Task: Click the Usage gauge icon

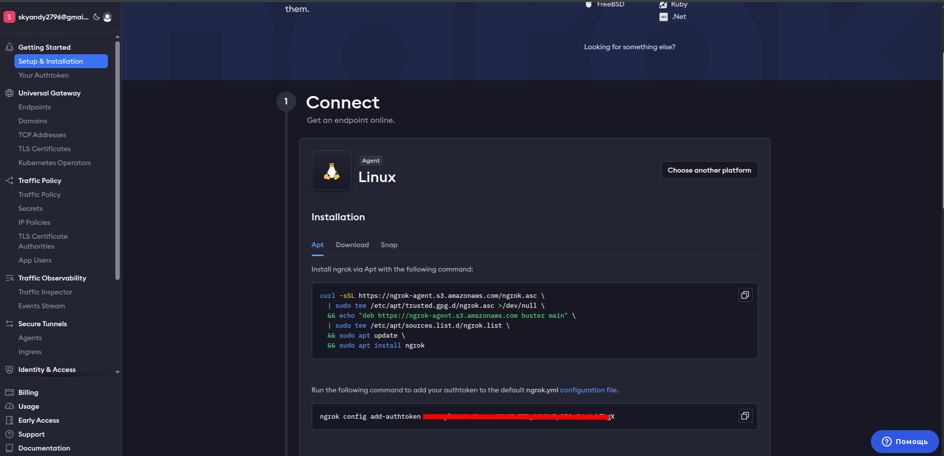Action: [x=9, y=406]
